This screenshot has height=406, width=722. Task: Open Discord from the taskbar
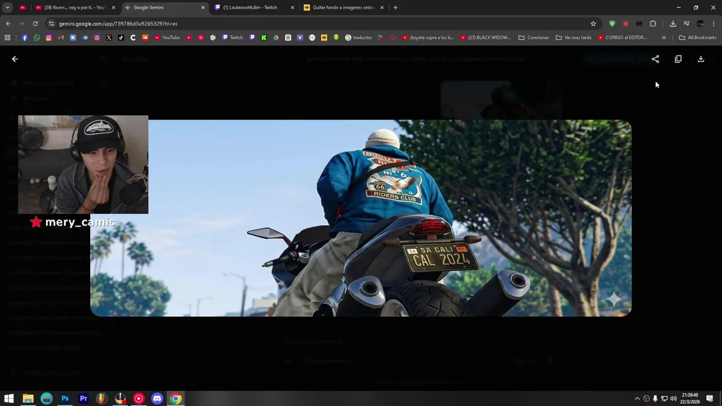click(157, 399)
